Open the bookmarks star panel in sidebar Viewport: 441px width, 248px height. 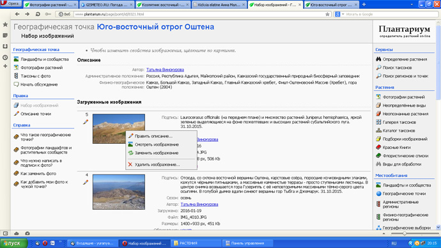coord(5,25)
